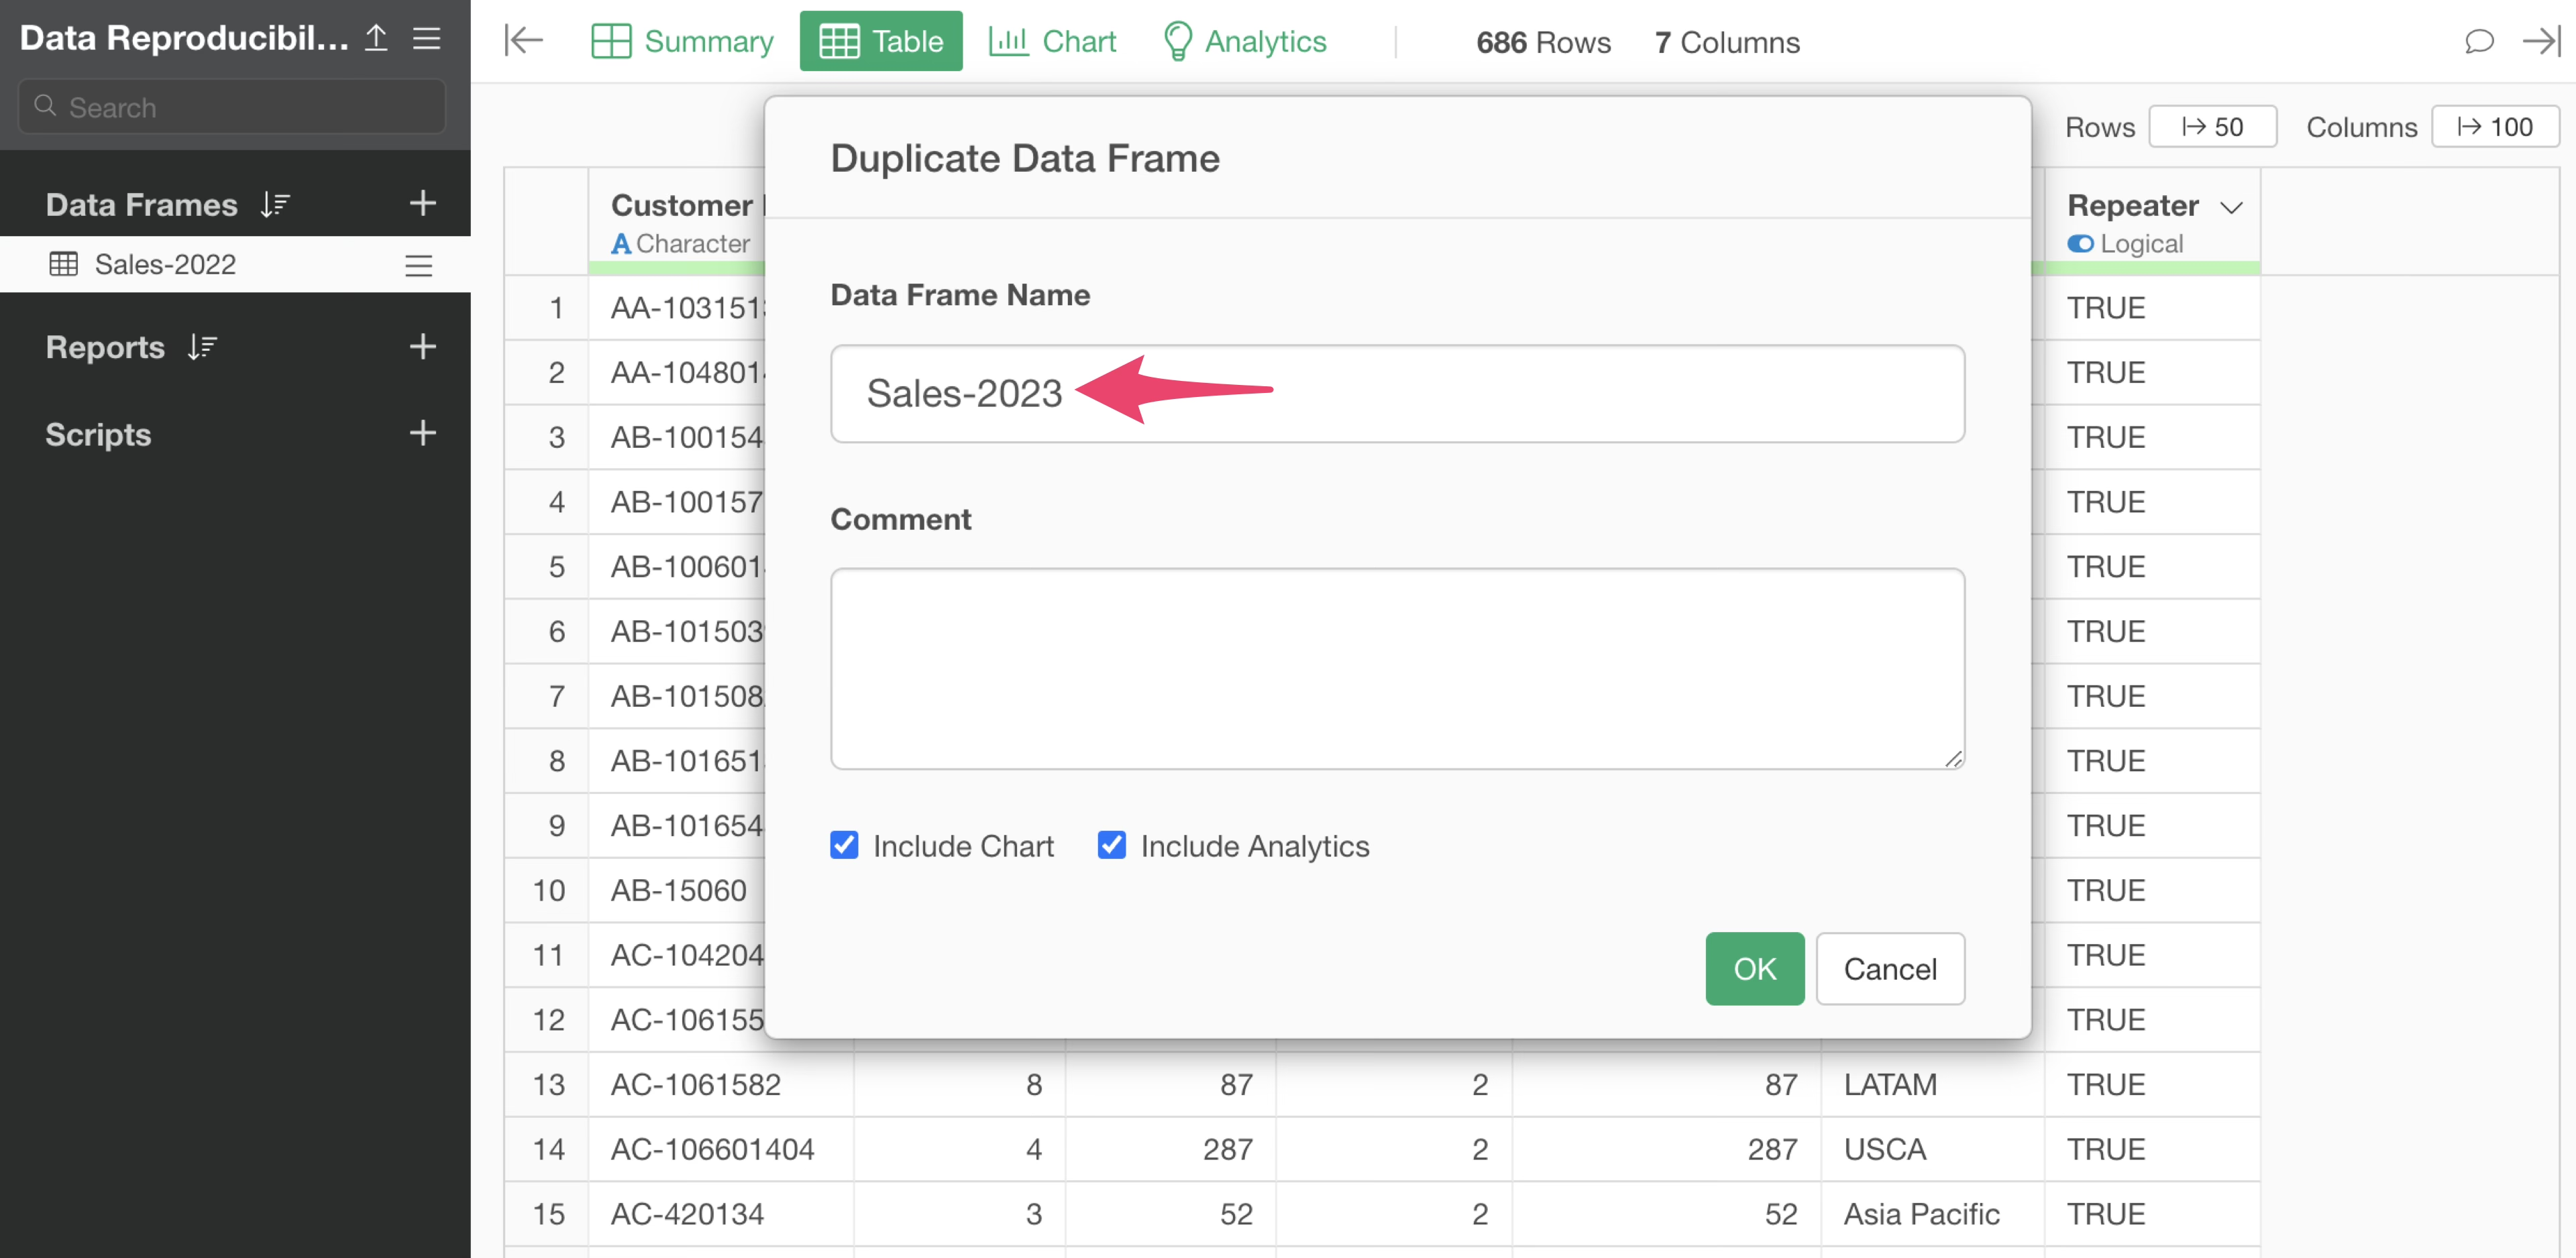Uncheck the Include Chart checkbox
This screenshot has width=2576, height=1258.
pyautogui.click(x=844, y=845)
